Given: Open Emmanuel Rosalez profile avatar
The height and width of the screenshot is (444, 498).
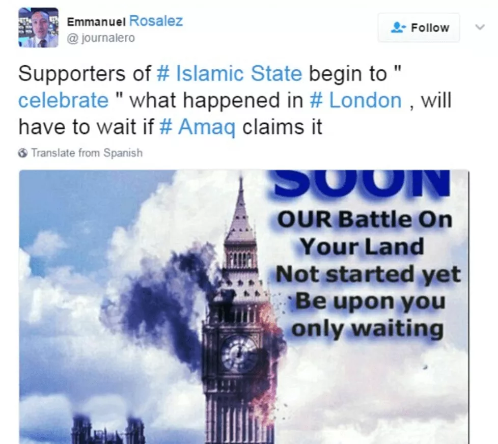Looking at the screenshot, I should click(38, 27).
